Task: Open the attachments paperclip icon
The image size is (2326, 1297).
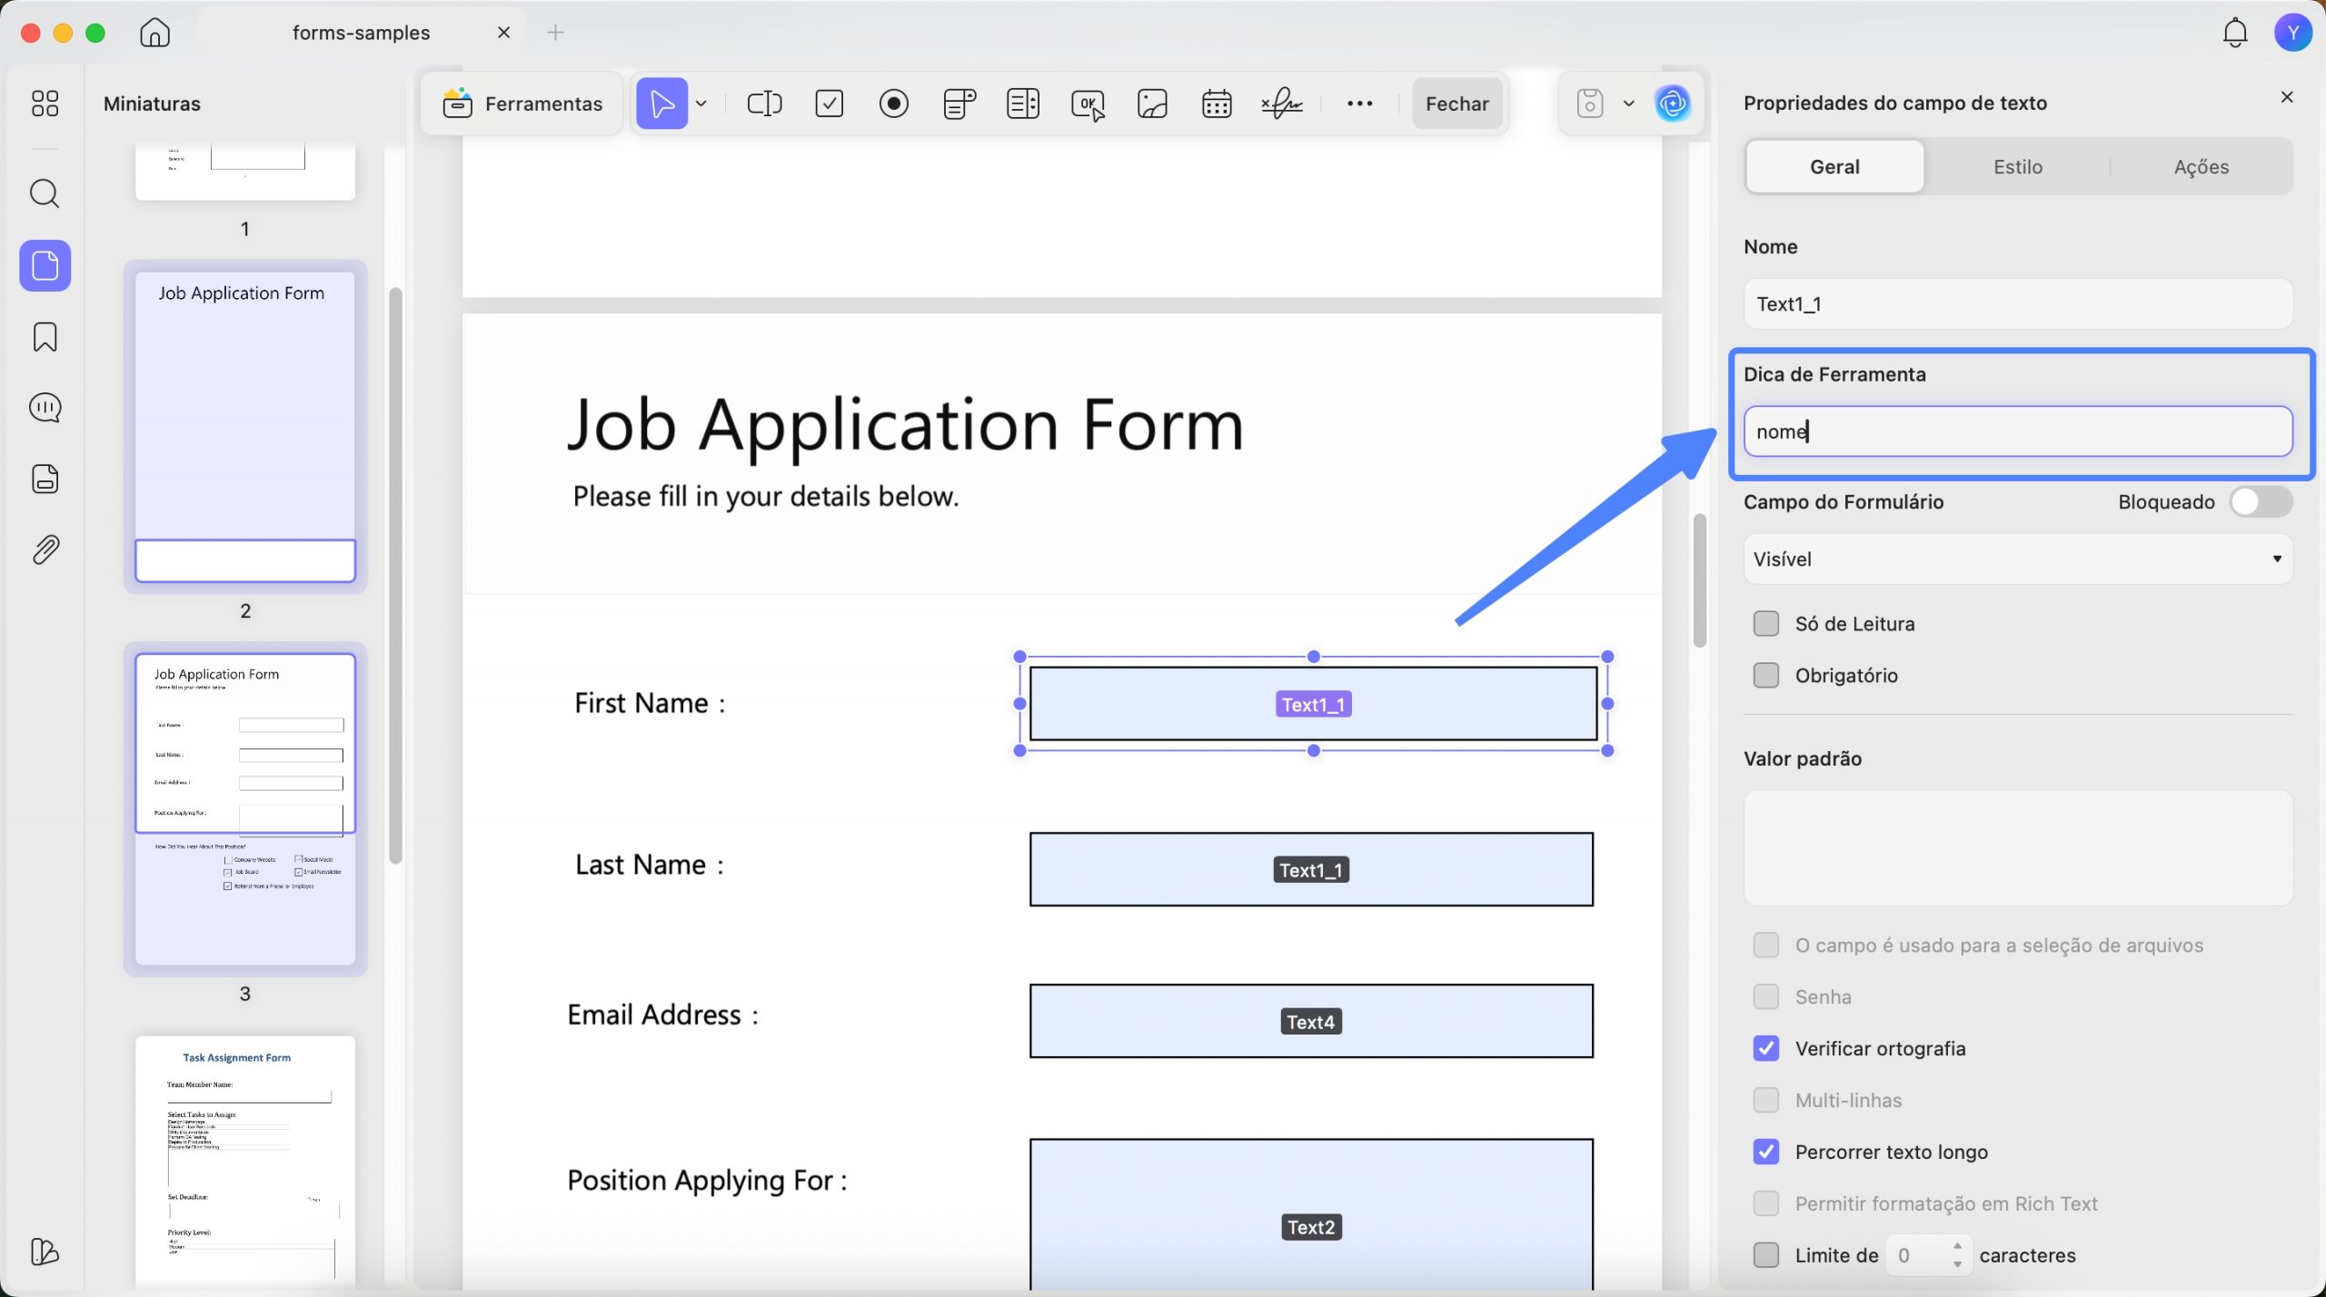Action: click(x=45, y=549)
